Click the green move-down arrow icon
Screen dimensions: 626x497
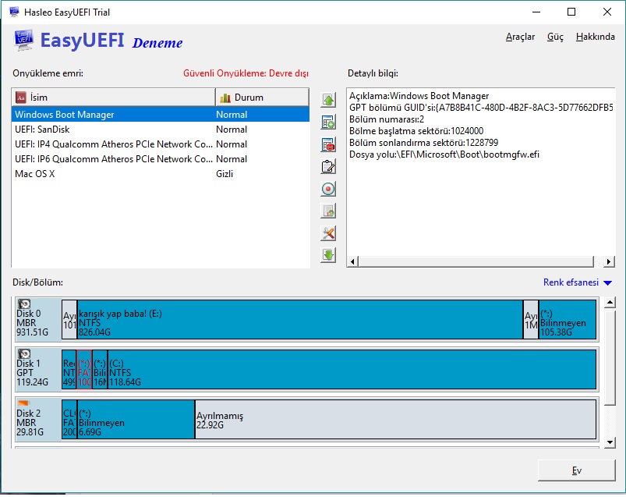[x=328, y=255]
